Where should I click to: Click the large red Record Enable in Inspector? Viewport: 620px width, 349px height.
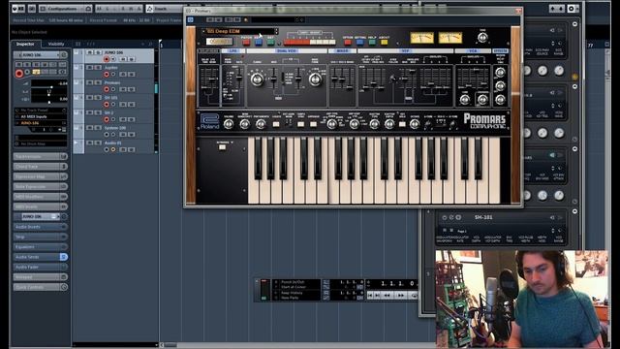pos(19,74)
